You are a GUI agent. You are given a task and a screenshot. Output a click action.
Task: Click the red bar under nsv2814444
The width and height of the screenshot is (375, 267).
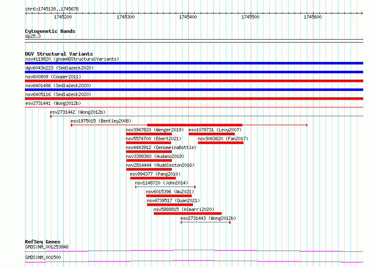[149, 169]
